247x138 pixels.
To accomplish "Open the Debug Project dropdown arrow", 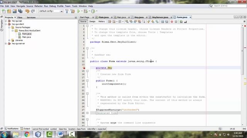I will pos(89,11).
